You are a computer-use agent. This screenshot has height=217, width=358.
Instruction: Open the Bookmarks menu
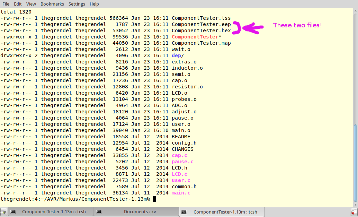52,4
